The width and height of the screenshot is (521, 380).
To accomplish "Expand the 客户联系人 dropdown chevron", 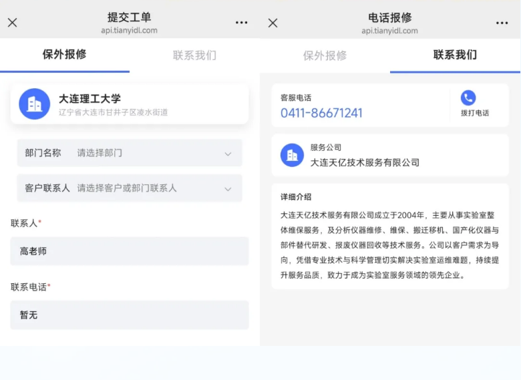I will (228, 189).
